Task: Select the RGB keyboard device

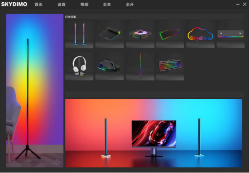Action: point(170,66)
